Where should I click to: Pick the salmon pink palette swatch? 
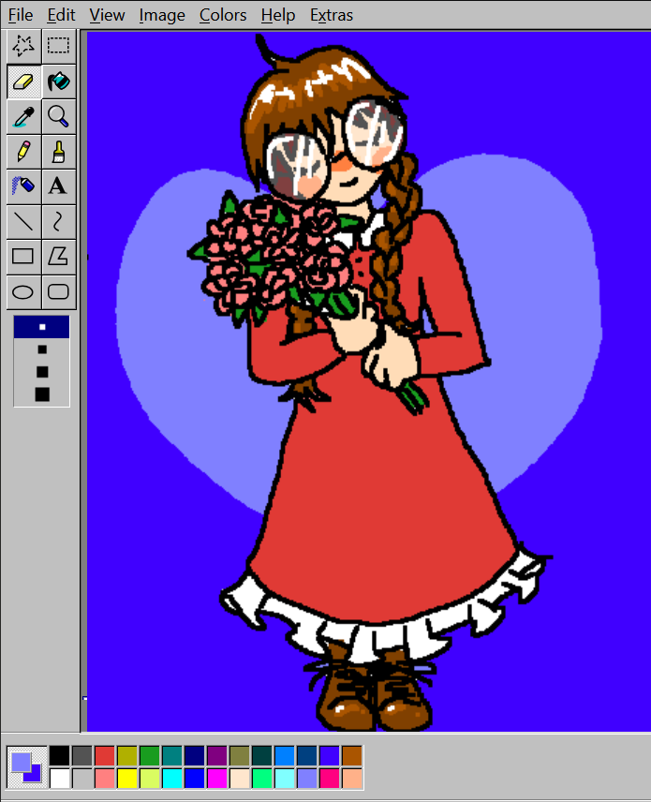point(104,779)
